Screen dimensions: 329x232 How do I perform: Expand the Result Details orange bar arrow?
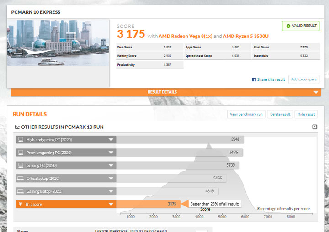(x=316, y=92)
